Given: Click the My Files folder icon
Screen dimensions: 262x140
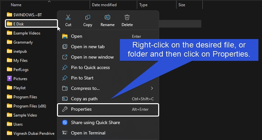Looking at the screenshot, I should [9, 60].
